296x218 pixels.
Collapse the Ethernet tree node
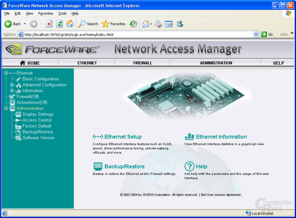[x=6, y=73]
